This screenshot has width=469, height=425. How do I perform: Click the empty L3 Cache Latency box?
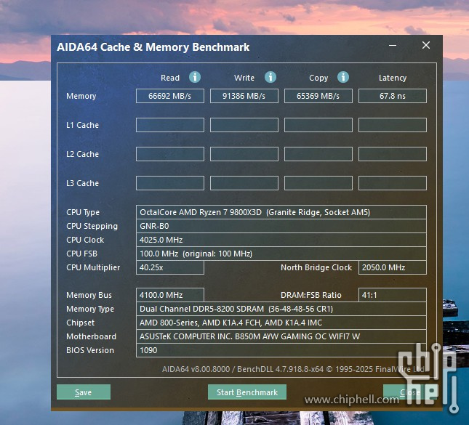click(x=393, y=183)
